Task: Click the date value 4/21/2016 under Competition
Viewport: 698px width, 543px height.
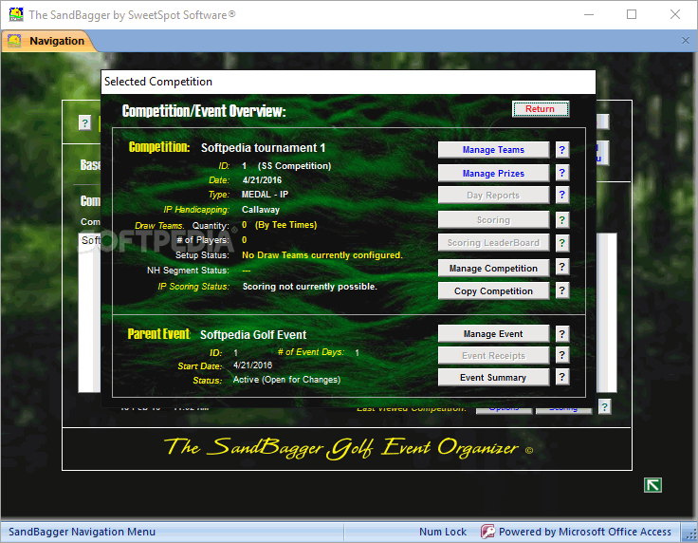Action: 262,180
